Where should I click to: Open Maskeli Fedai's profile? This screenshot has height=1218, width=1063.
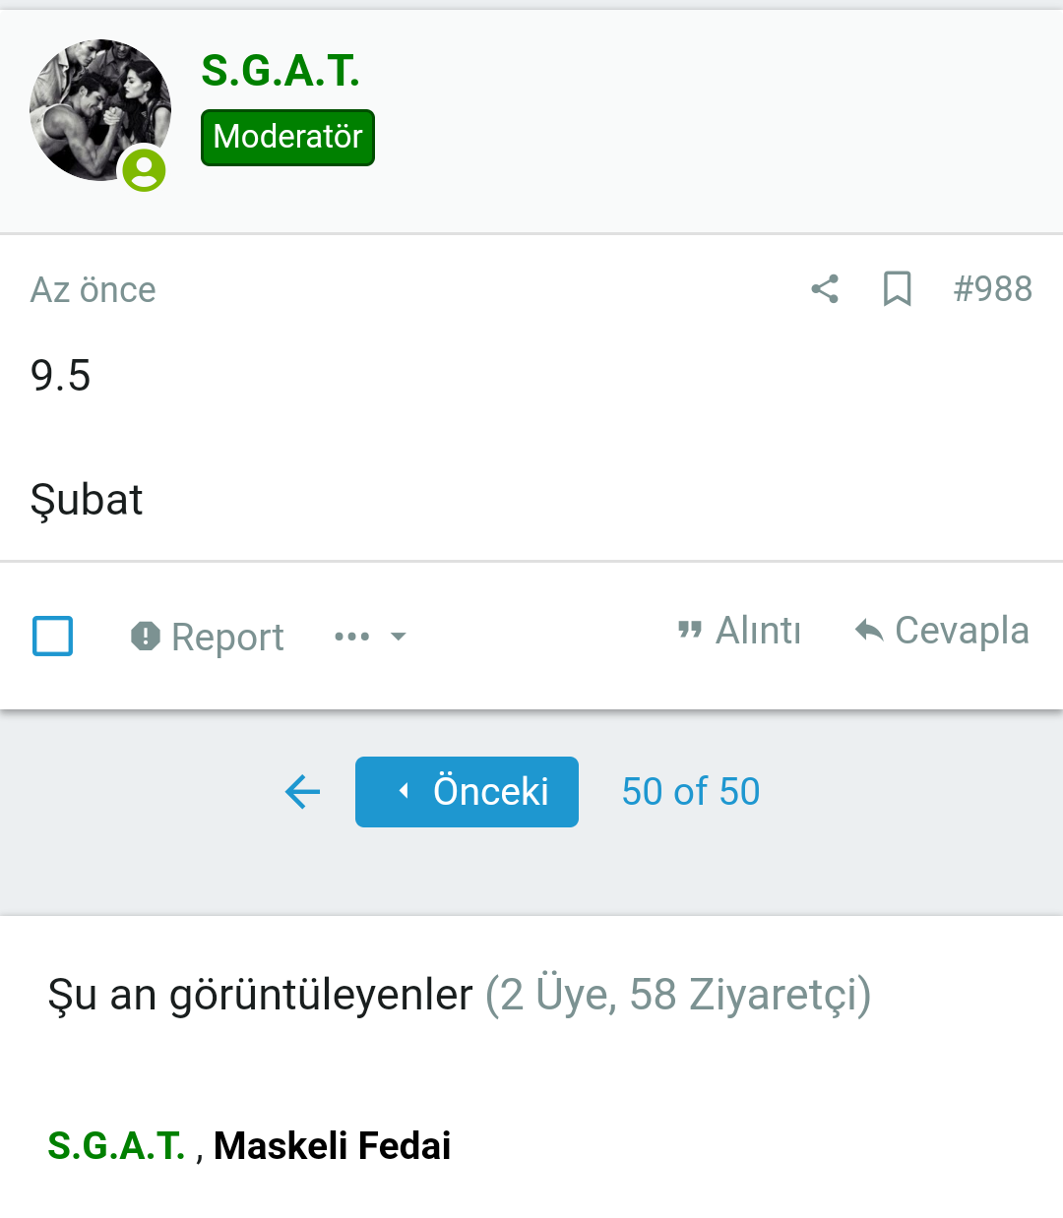(333, 1146)
